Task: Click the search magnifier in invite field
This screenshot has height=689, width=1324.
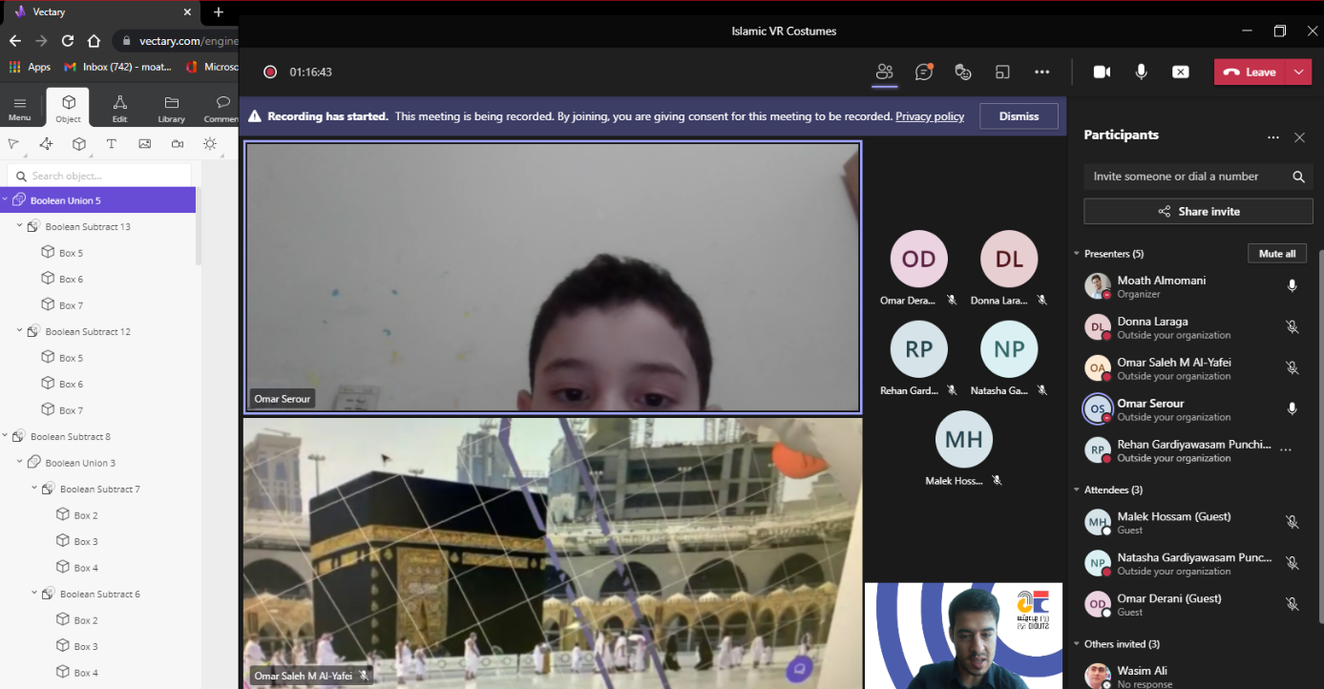Action: 1298,177
